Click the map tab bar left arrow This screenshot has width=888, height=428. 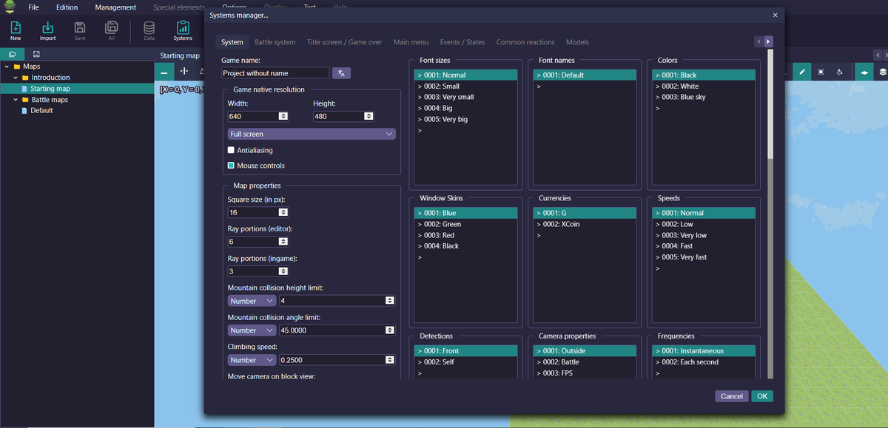click(x=878, y=55)
